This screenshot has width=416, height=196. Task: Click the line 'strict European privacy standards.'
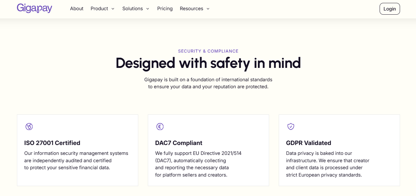click(x=324, y=175)
